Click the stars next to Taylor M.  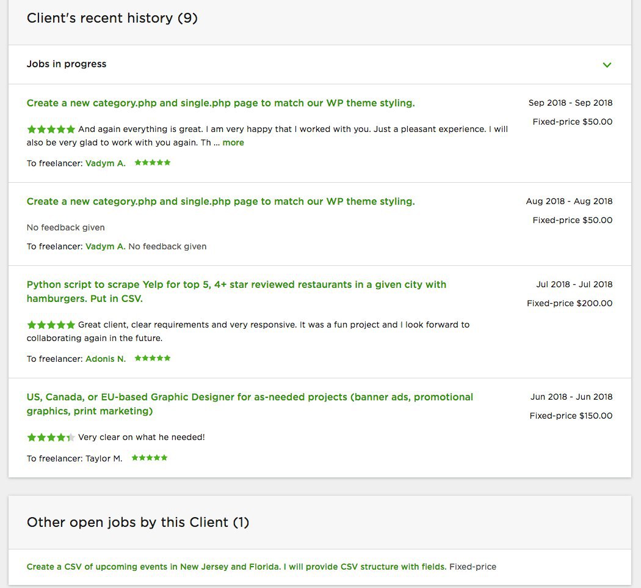pos(150,458)
